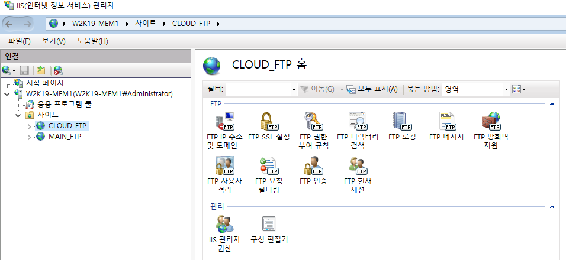Click the save (disk) icon in 연결 toolbar
This screenshot has height=260, width=566.
pyautogui.click(x=24, y=70)
